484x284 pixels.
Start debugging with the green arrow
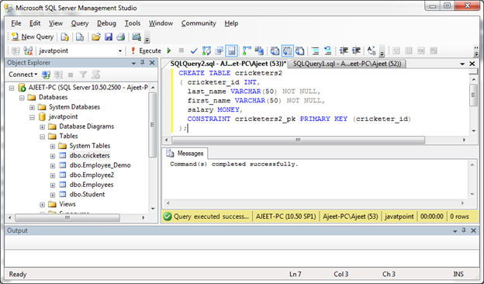coord(169,50)
